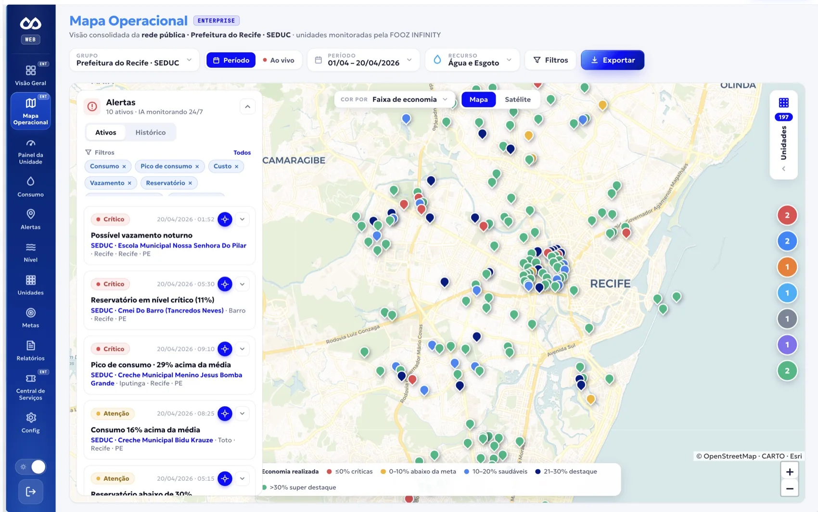Remove the Custo filter chip
The width and height of the screenshot is (818, 512).
click(x=236, y=166)
